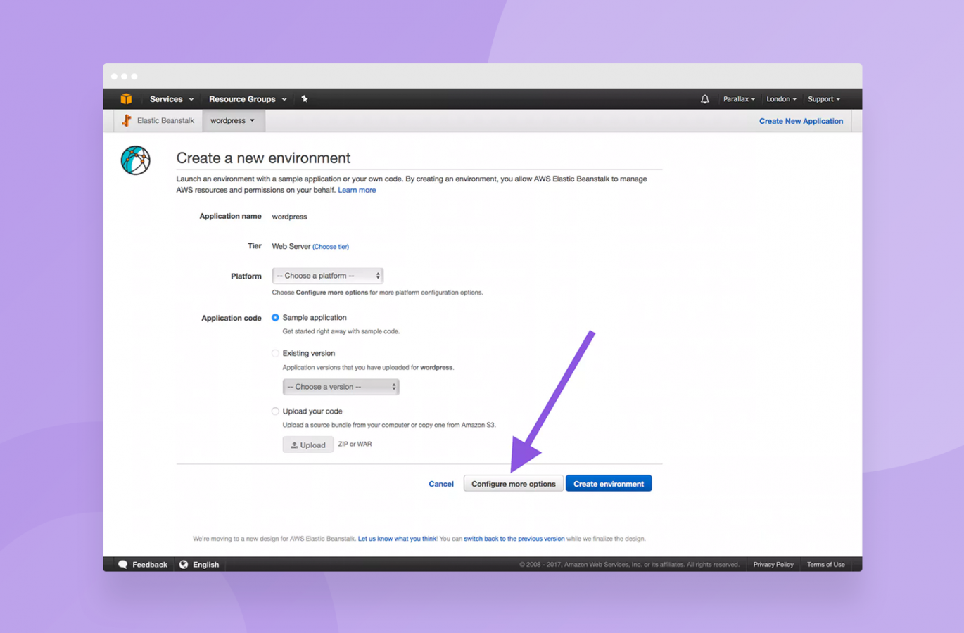Expand the Choose a version dropdown
964x633 pixels.
(x=341, y=387)
